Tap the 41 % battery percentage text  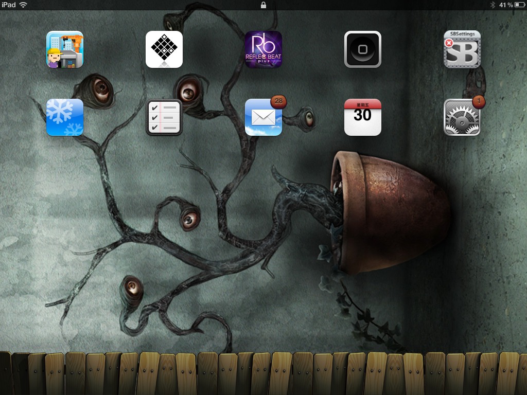tap(506, 5)
